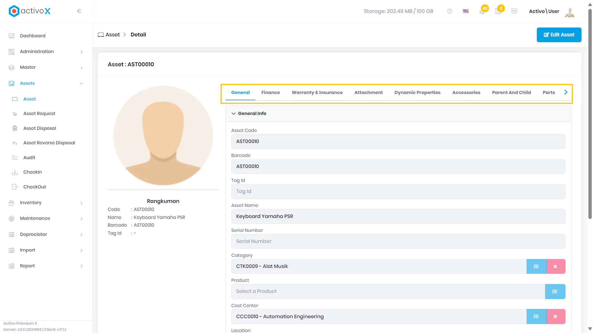Expand the Report menu
The image size is (593, 333).
point(46,266)
